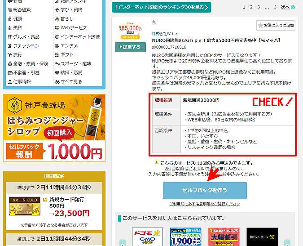Click the globe icon beside インターネット接続
303x246 pixels.
tap(57, 37)
